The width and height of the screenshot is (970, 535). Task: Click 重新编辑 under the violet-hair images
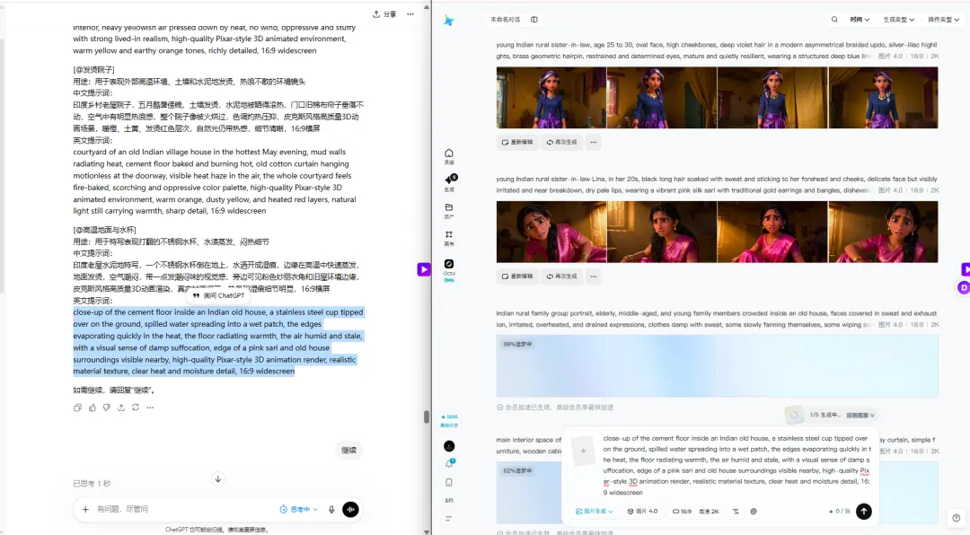517,142
